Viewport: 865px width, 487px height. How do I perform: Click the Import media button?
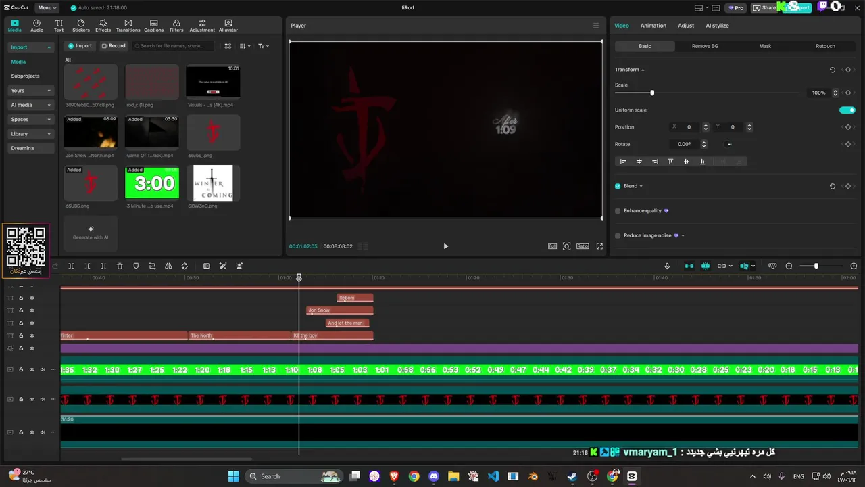tap(80, 46)
